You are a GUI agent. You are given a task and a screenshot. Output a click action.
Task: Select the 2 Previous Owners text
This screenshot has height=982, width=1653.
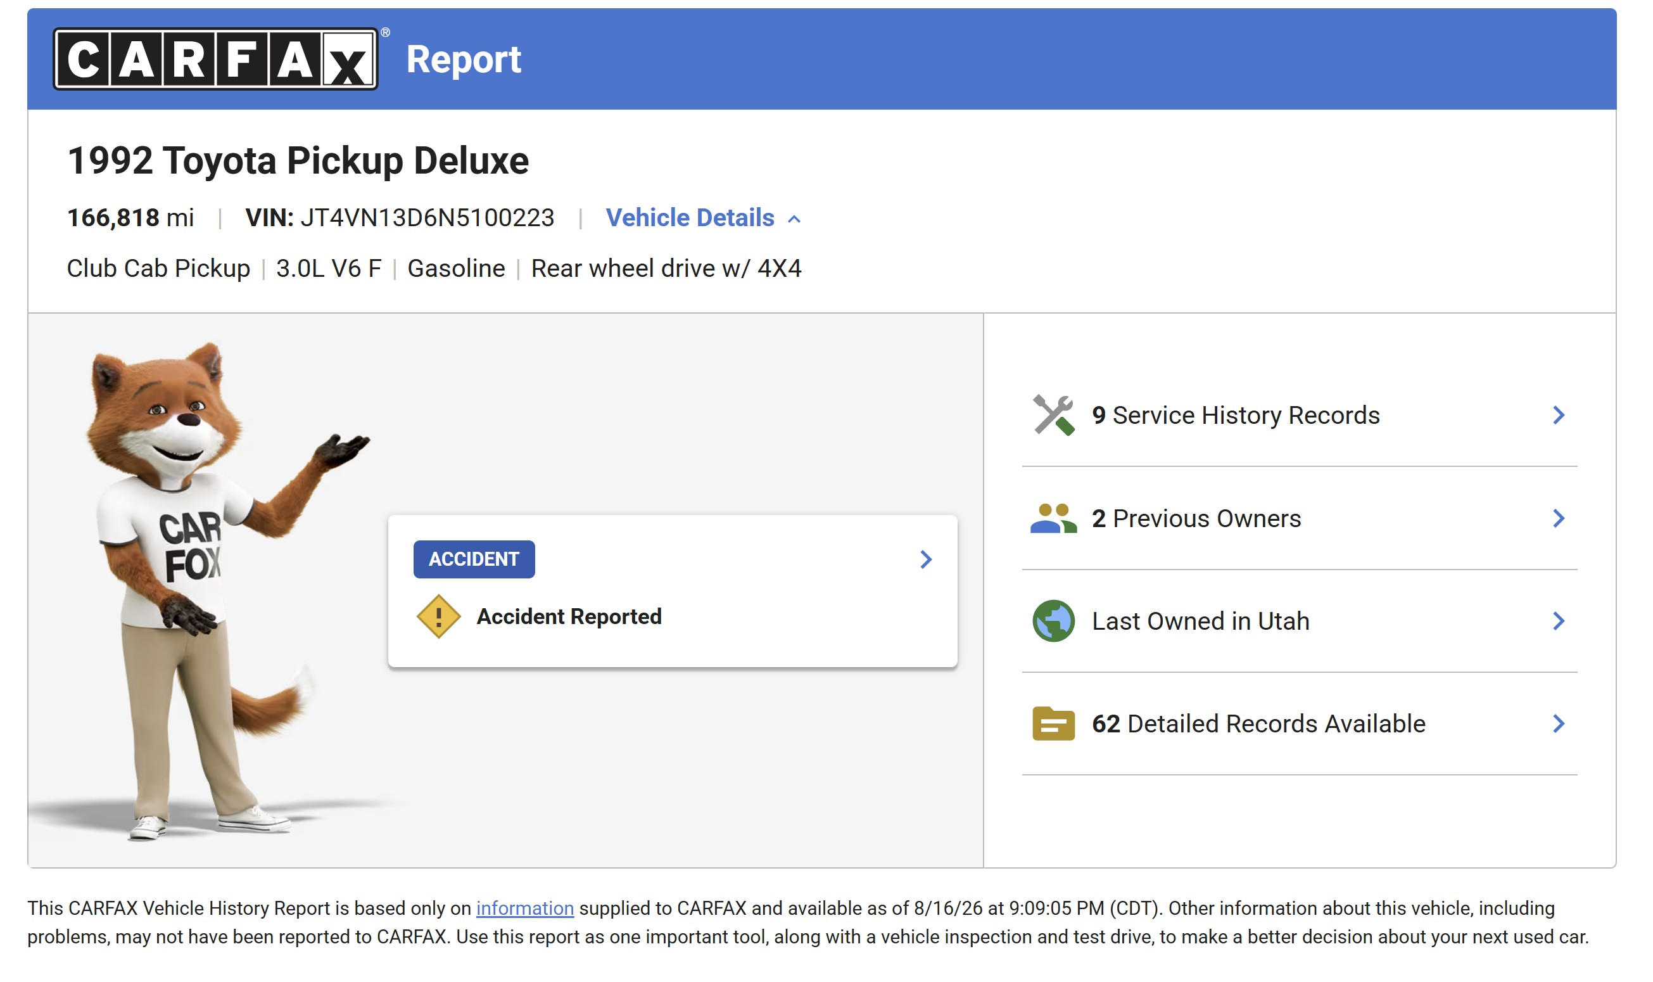(1196, 518)
